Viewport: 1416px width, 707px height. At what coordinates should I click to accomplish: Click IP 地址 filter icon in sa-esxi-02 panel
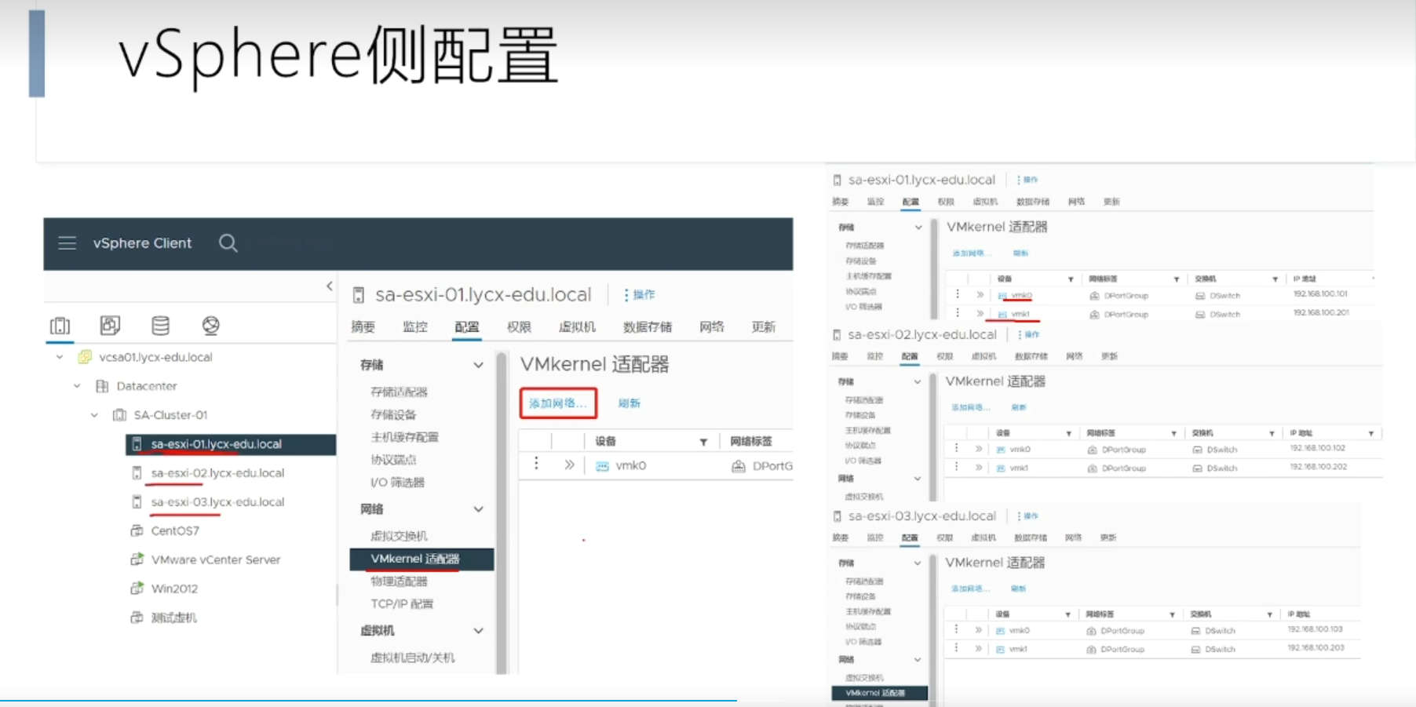point(1371,433)
